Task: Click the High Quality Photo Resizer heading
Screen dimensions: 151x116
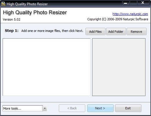Action: pyautogui.click(x=35, y=12)
